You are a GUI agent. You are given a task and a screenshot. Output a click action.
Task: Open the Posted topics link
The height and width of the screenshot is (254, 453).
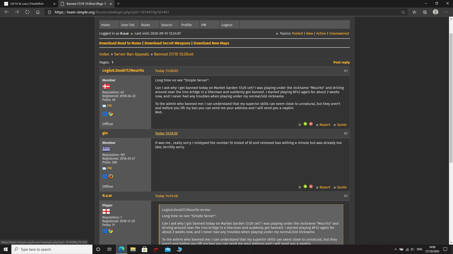297,34
